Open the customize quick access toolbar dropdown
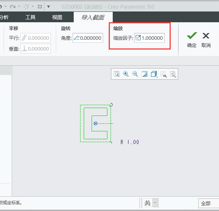The width and height of the screenshot is (219, 211). (48, 6)
